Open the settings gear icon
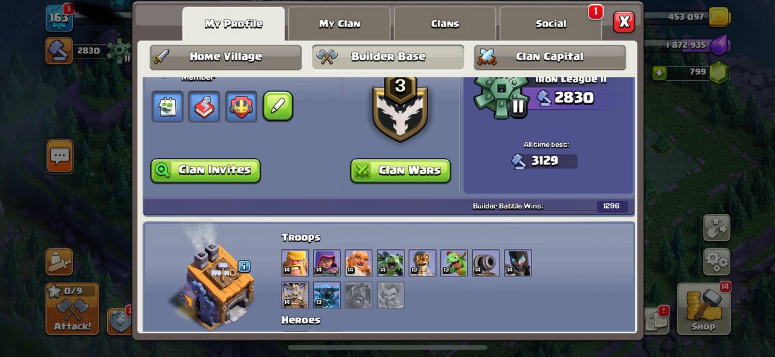This screenshot has height=357, width=775. click(x=716, y=262)
